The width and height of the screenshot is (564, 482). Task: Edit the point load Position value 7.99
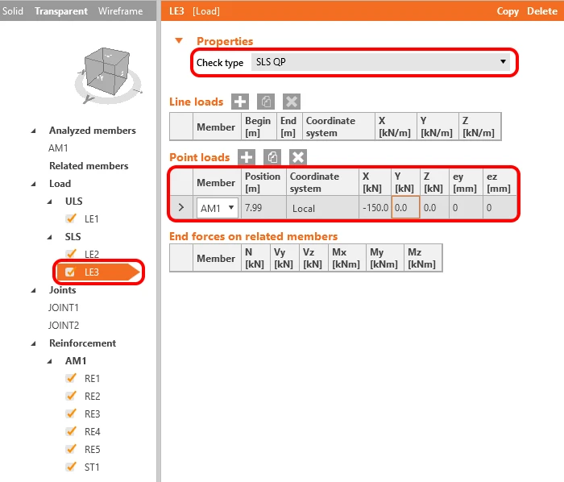pos(263,207)
